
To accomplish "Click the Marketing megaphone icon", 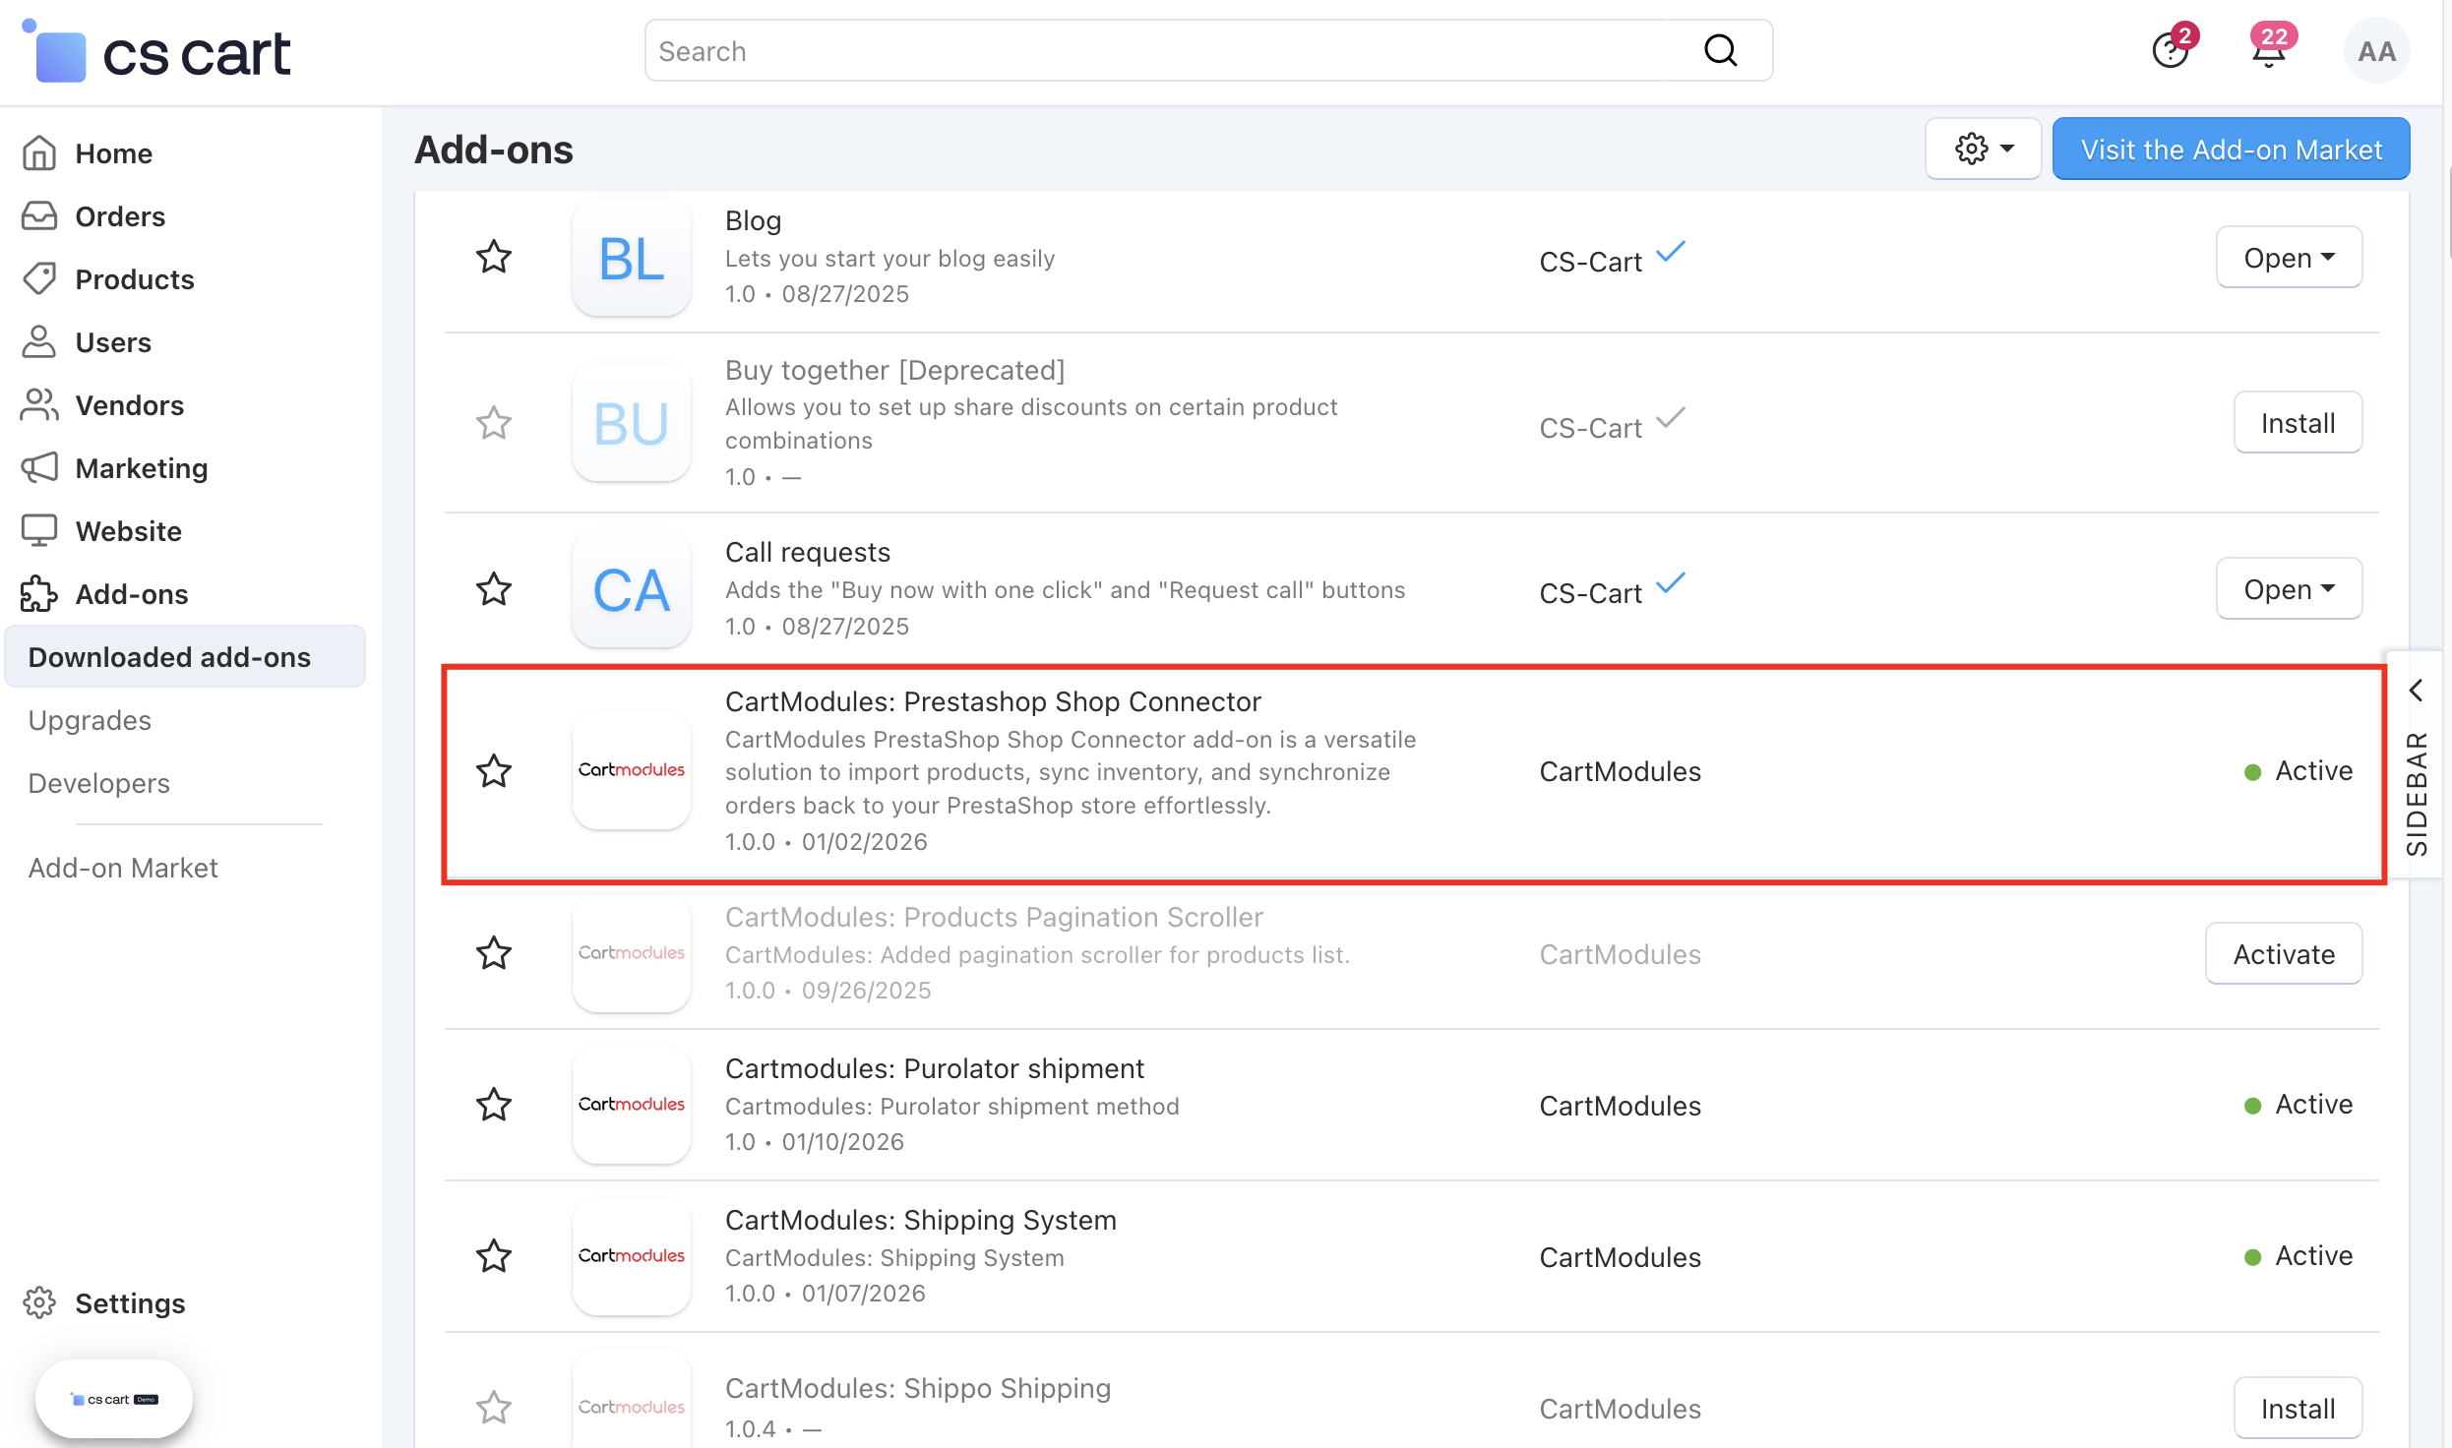I will pyautogui.click(x=39, y=468).
